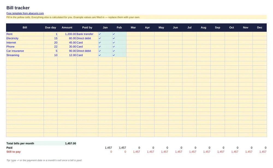
Task: Select the Mar Paid value 0
Action: click(139, 148)
